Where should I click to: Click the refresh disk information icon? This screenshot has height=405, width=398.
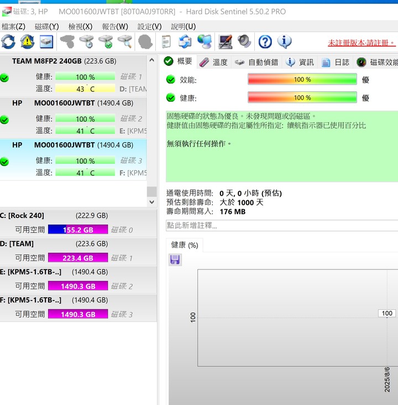click(x=8, y=41)
